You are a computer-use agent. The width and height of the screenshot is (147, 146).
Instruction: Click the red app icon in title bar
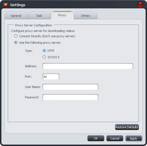(x=6, y=5)
